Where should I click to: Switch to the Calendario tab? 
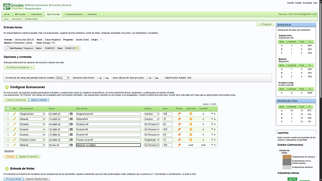[x=36, y=14]
